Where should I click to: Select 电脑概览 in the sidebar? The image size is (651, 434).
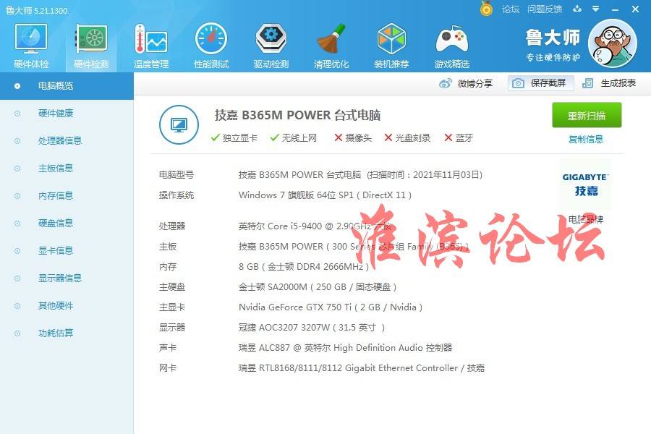tap(67, 86)
